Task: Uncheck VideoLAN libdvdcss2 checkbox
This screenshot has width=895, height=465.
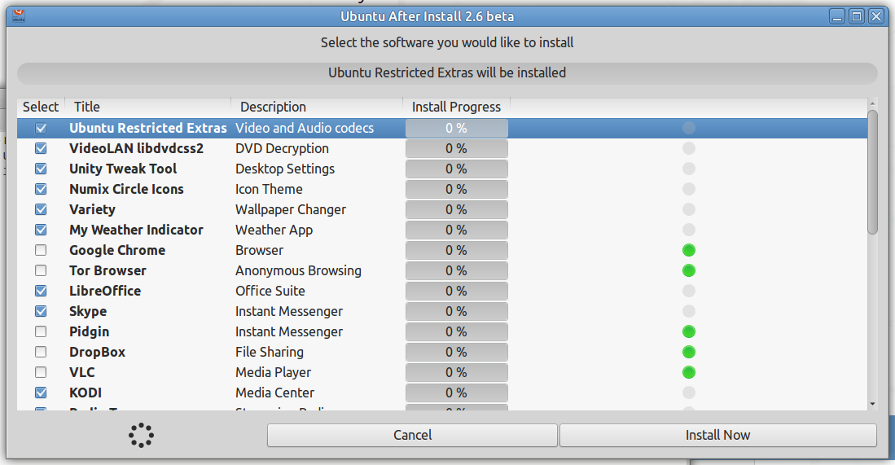Action: pos(41,148)
